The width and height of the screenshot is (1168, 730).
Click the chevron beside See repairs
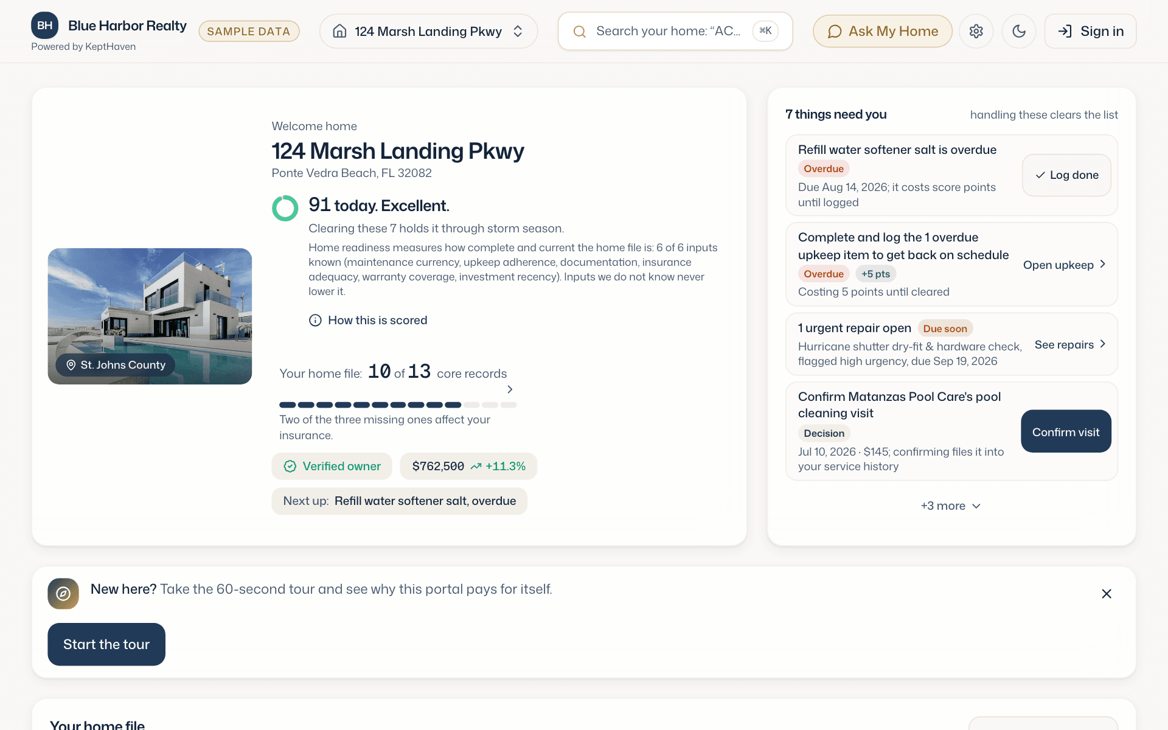(x=1102, y=344)
